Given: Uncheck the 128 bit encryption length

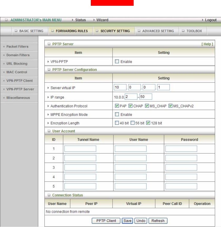Looking at the screenshot, I should (148, 123).
